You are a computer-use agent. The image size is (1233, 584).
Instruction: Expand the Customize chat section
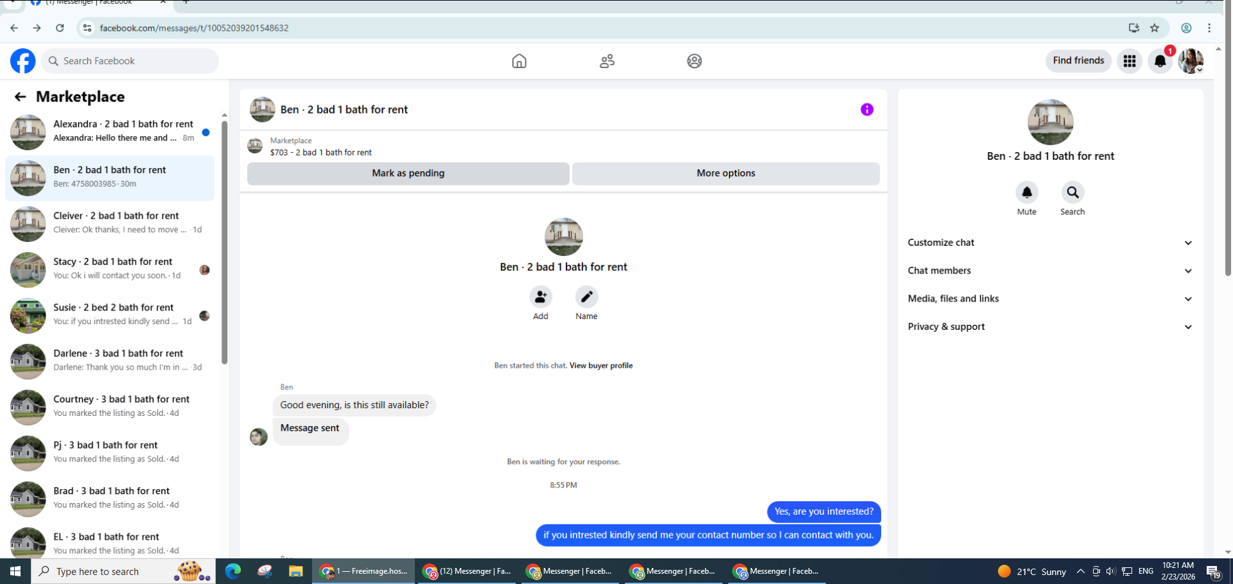(x=1051, y=243)
